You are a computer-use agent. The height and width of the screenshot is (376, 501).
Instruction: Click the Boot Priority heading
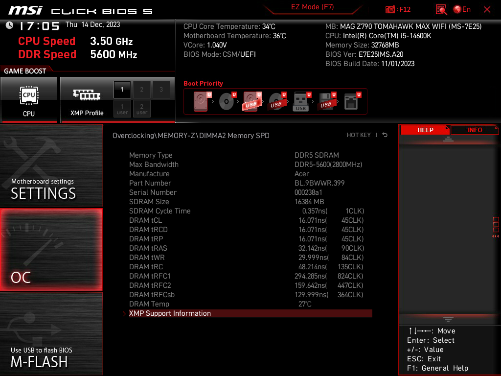[x=203, y=83]
